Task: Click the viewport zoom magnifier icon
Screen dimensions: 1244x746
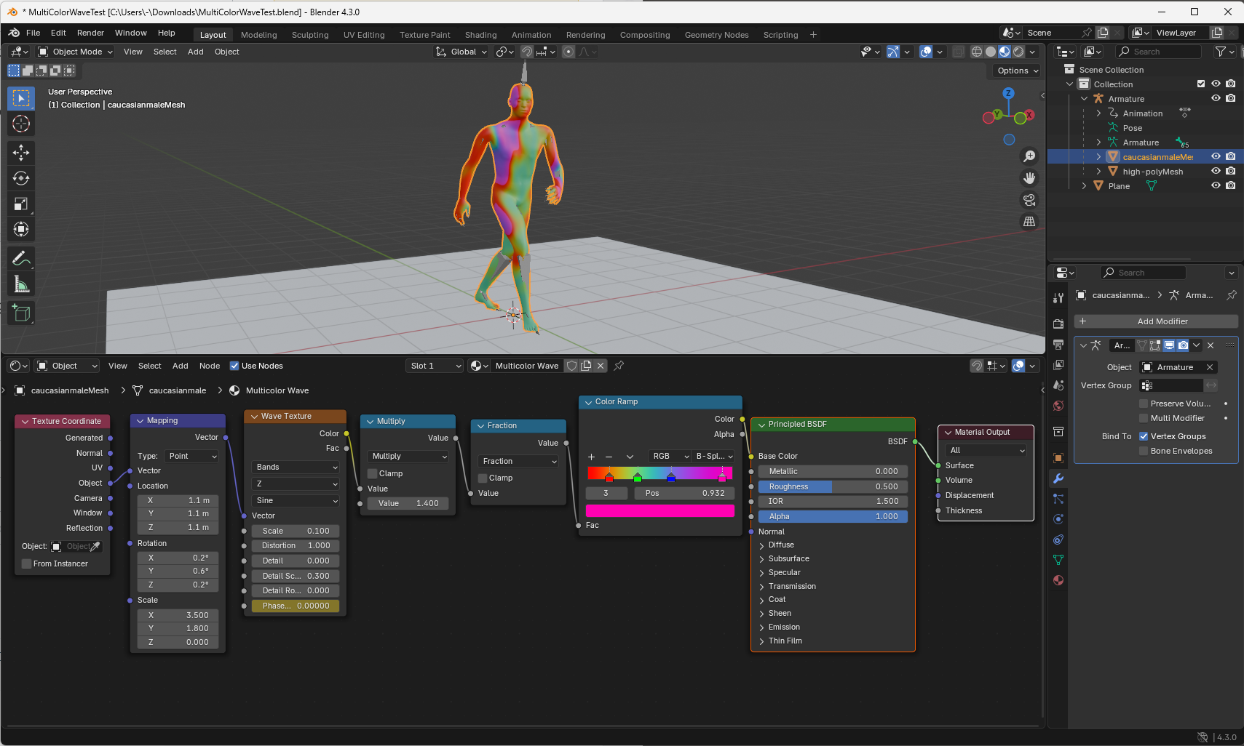Action: tap(1029, 156)
